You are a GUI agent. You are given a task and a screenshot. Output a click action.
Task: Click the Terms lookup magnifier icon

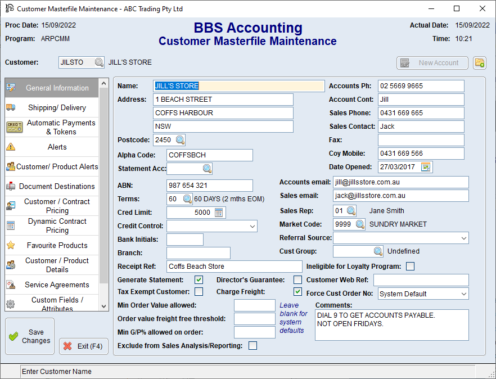point(187,199)
